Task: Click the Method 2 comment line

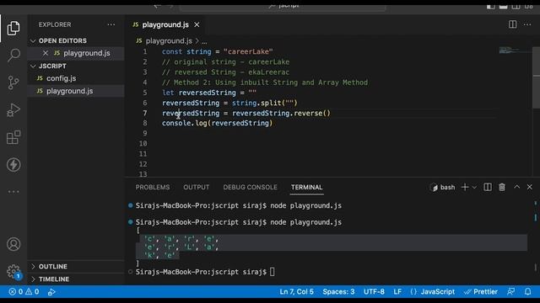Action: 265,82
